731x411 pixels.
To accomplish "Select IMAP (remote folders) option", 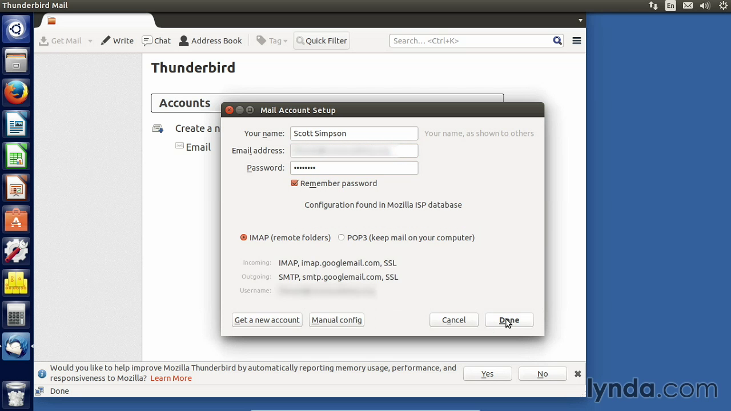I will [x=244, y=237].
